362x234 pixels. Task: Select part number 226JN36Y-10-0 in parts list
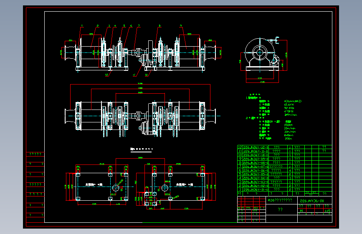(256, 155)
